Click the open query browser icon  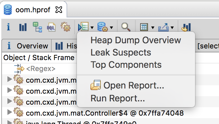tap(102, 26)
